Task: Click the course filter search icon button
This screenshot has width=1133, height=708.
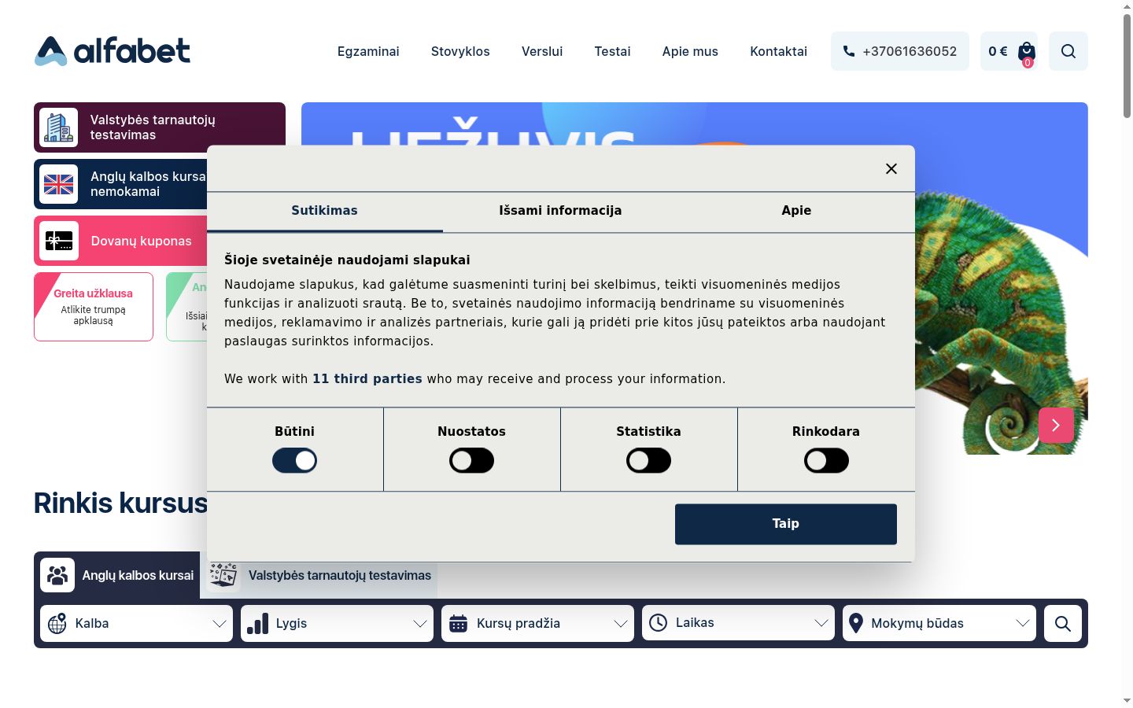Action: [x=1063, y=623]
